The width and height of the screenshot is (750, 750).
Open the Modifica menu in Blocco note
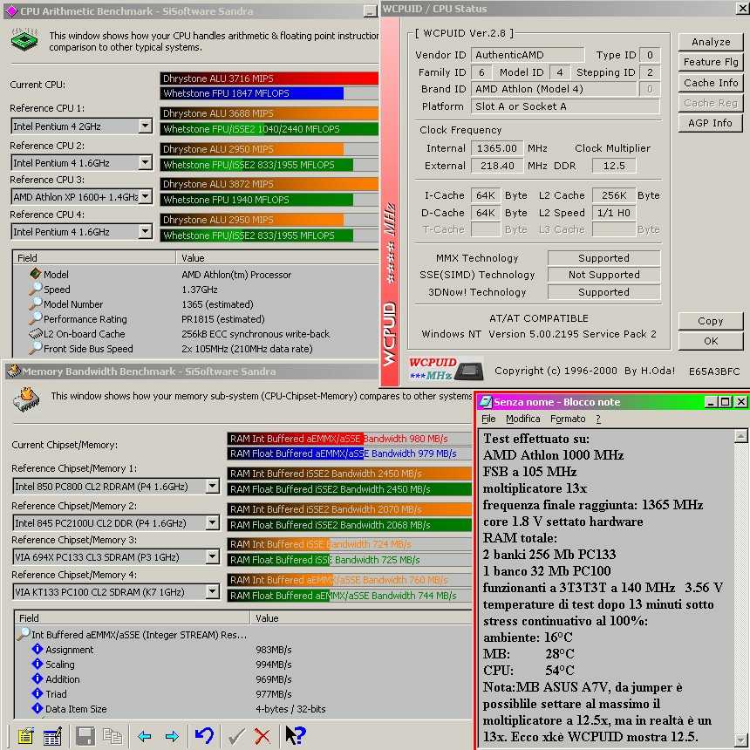tap(522, 419)
